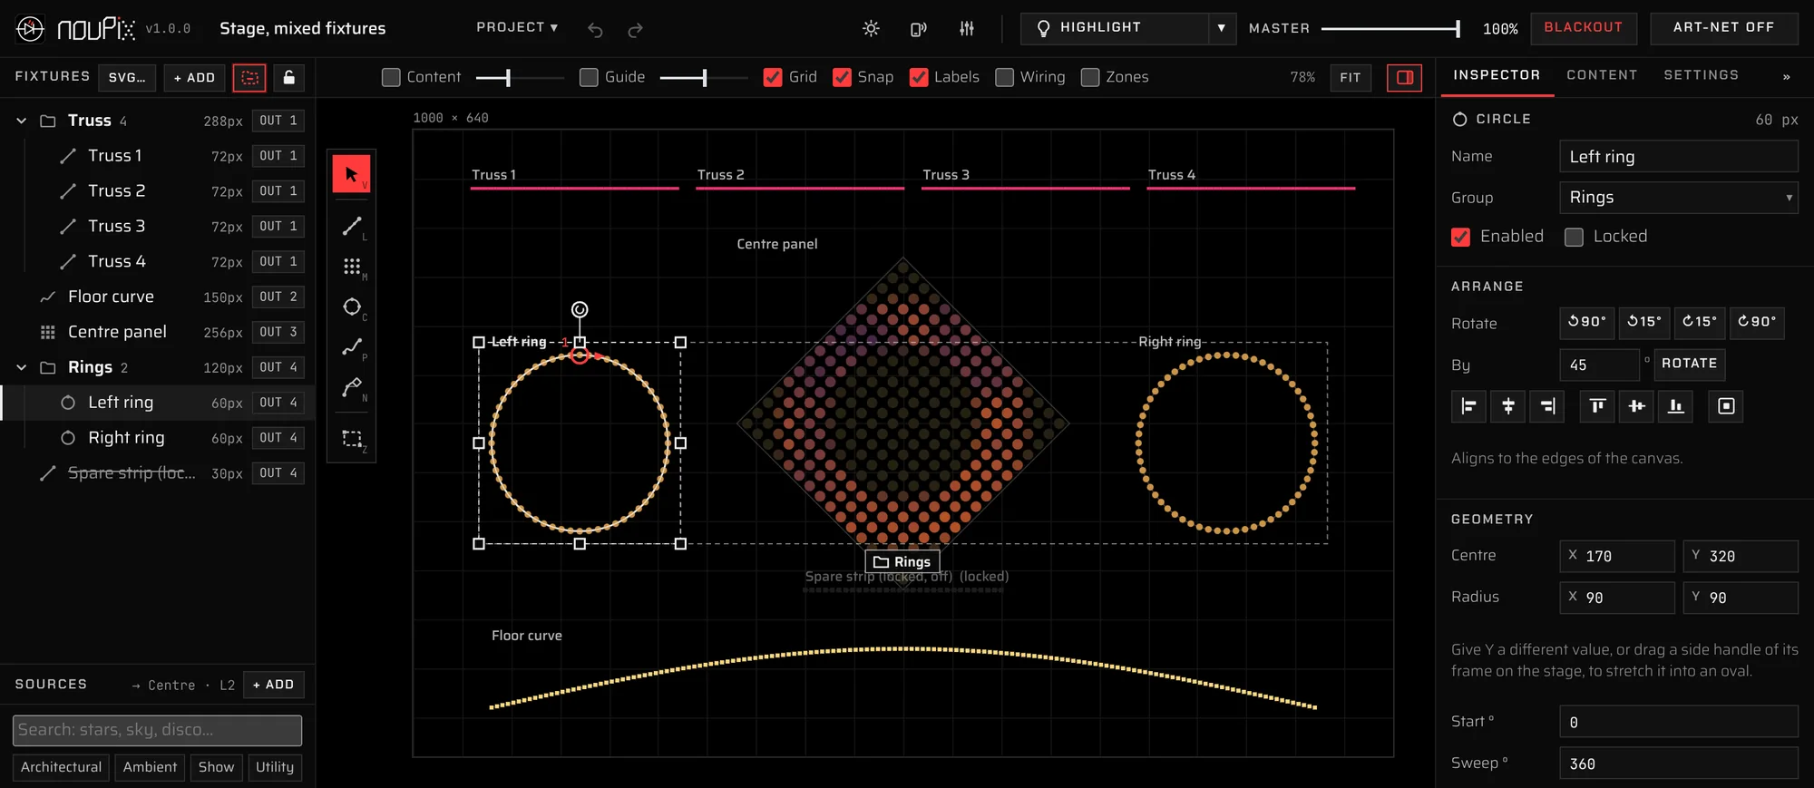Enable the Content checkbox
The width and height of the screenshot is (1814, 788).
click(x=391, y=77)
